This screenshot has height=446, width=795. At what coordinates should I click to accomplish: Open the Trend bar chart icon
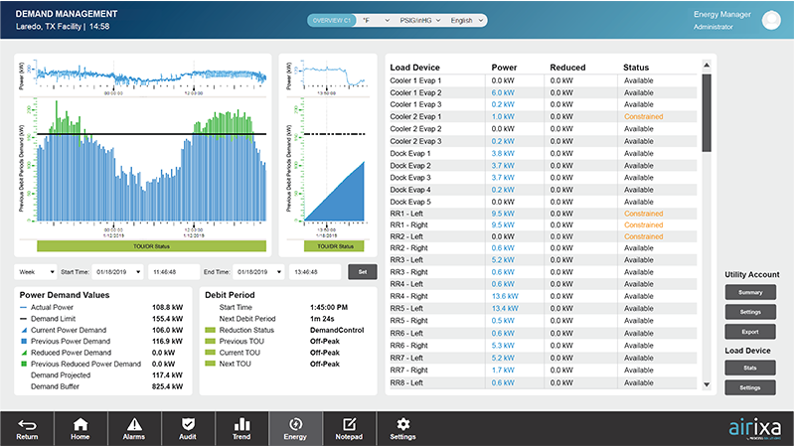241,425
